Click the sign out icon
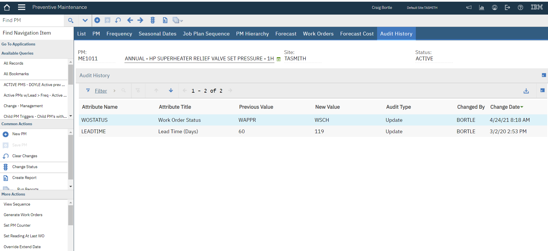548x251 pixels. point(508,7)
